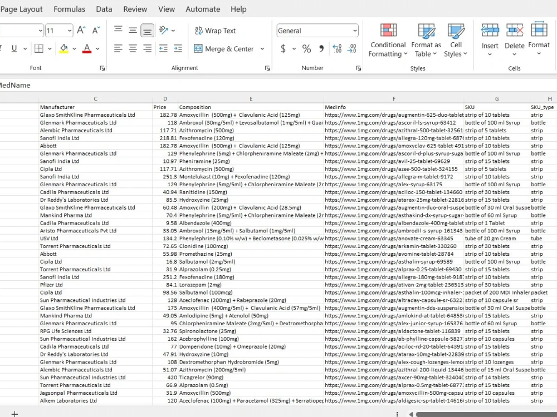
Task: Align text right
Action: click(147, 48)
